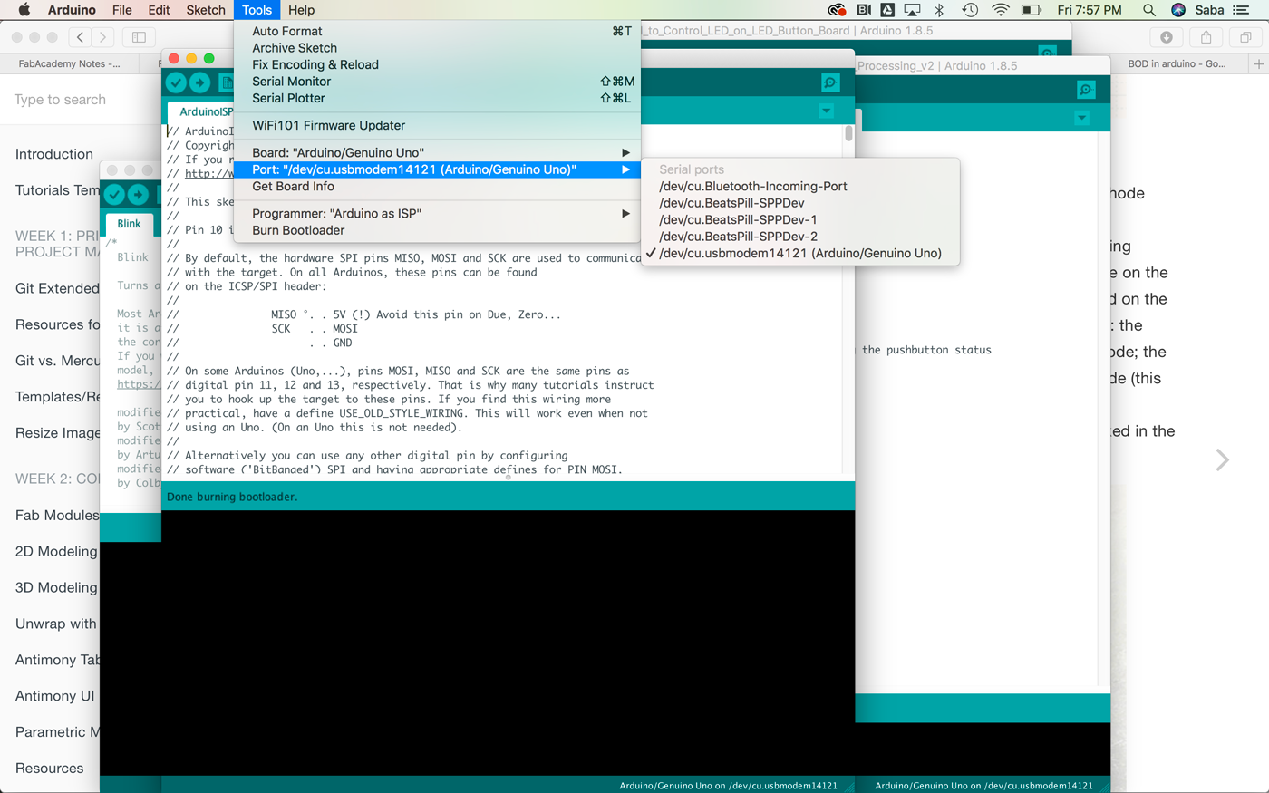The height and width of the screenshot is (793, 1269).
Task: Choose Serial Plotter
Action: point(437,98)
